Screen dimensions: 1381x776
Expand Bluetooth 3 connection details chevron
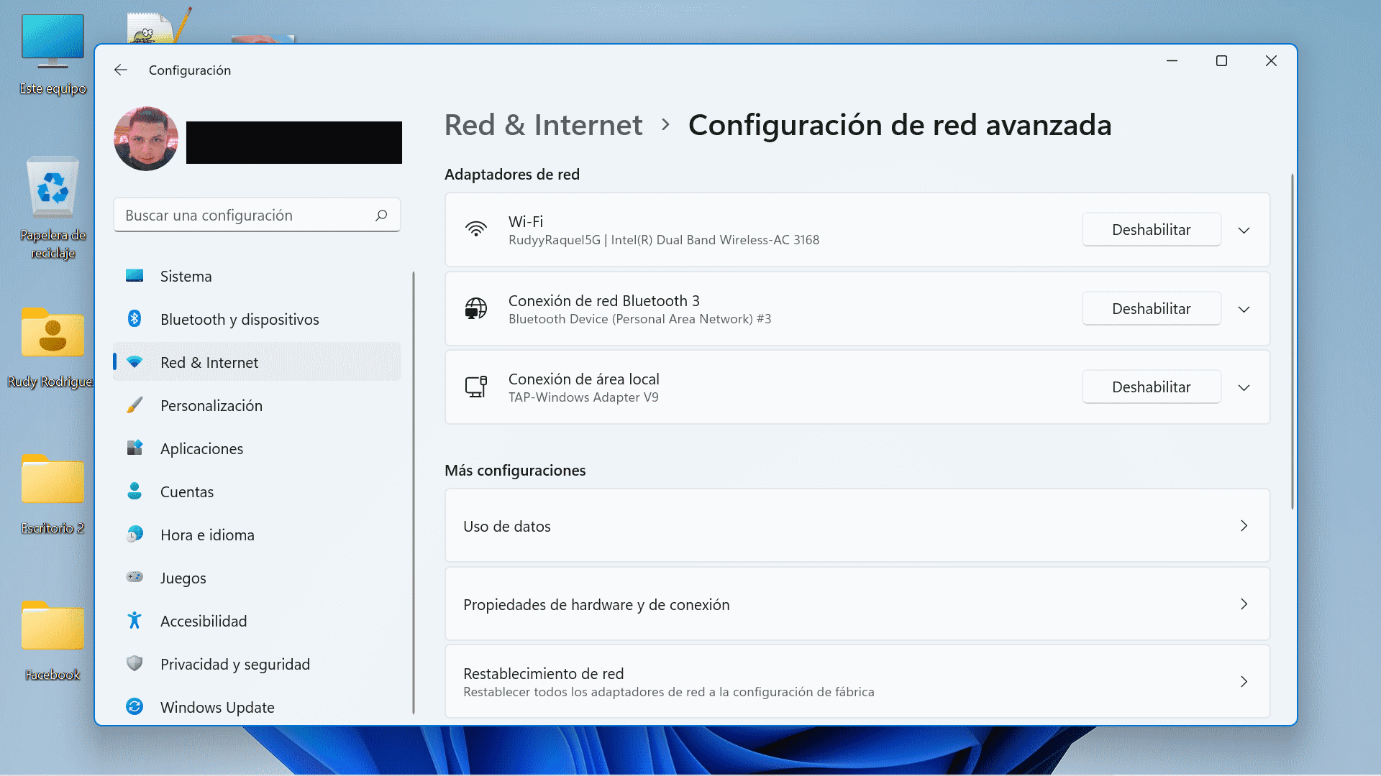(1244, 309)
